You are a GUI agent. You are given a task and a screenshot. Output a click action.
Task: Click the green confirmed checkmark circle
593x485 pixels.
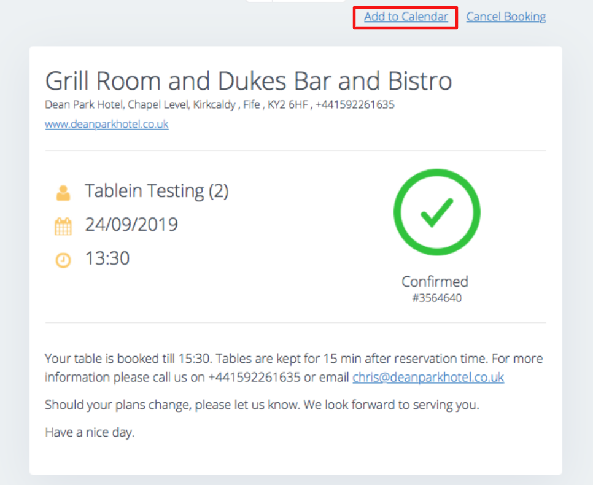pyautogui.click(x=436, y=212)
